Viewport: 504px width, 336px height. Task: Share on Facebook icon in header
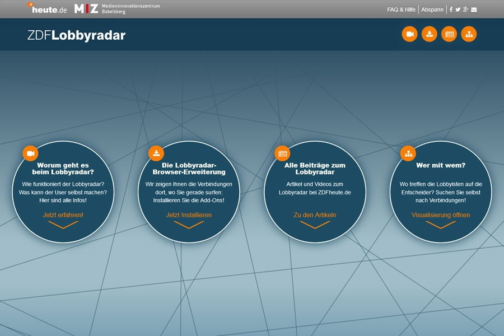click(451, 10)
